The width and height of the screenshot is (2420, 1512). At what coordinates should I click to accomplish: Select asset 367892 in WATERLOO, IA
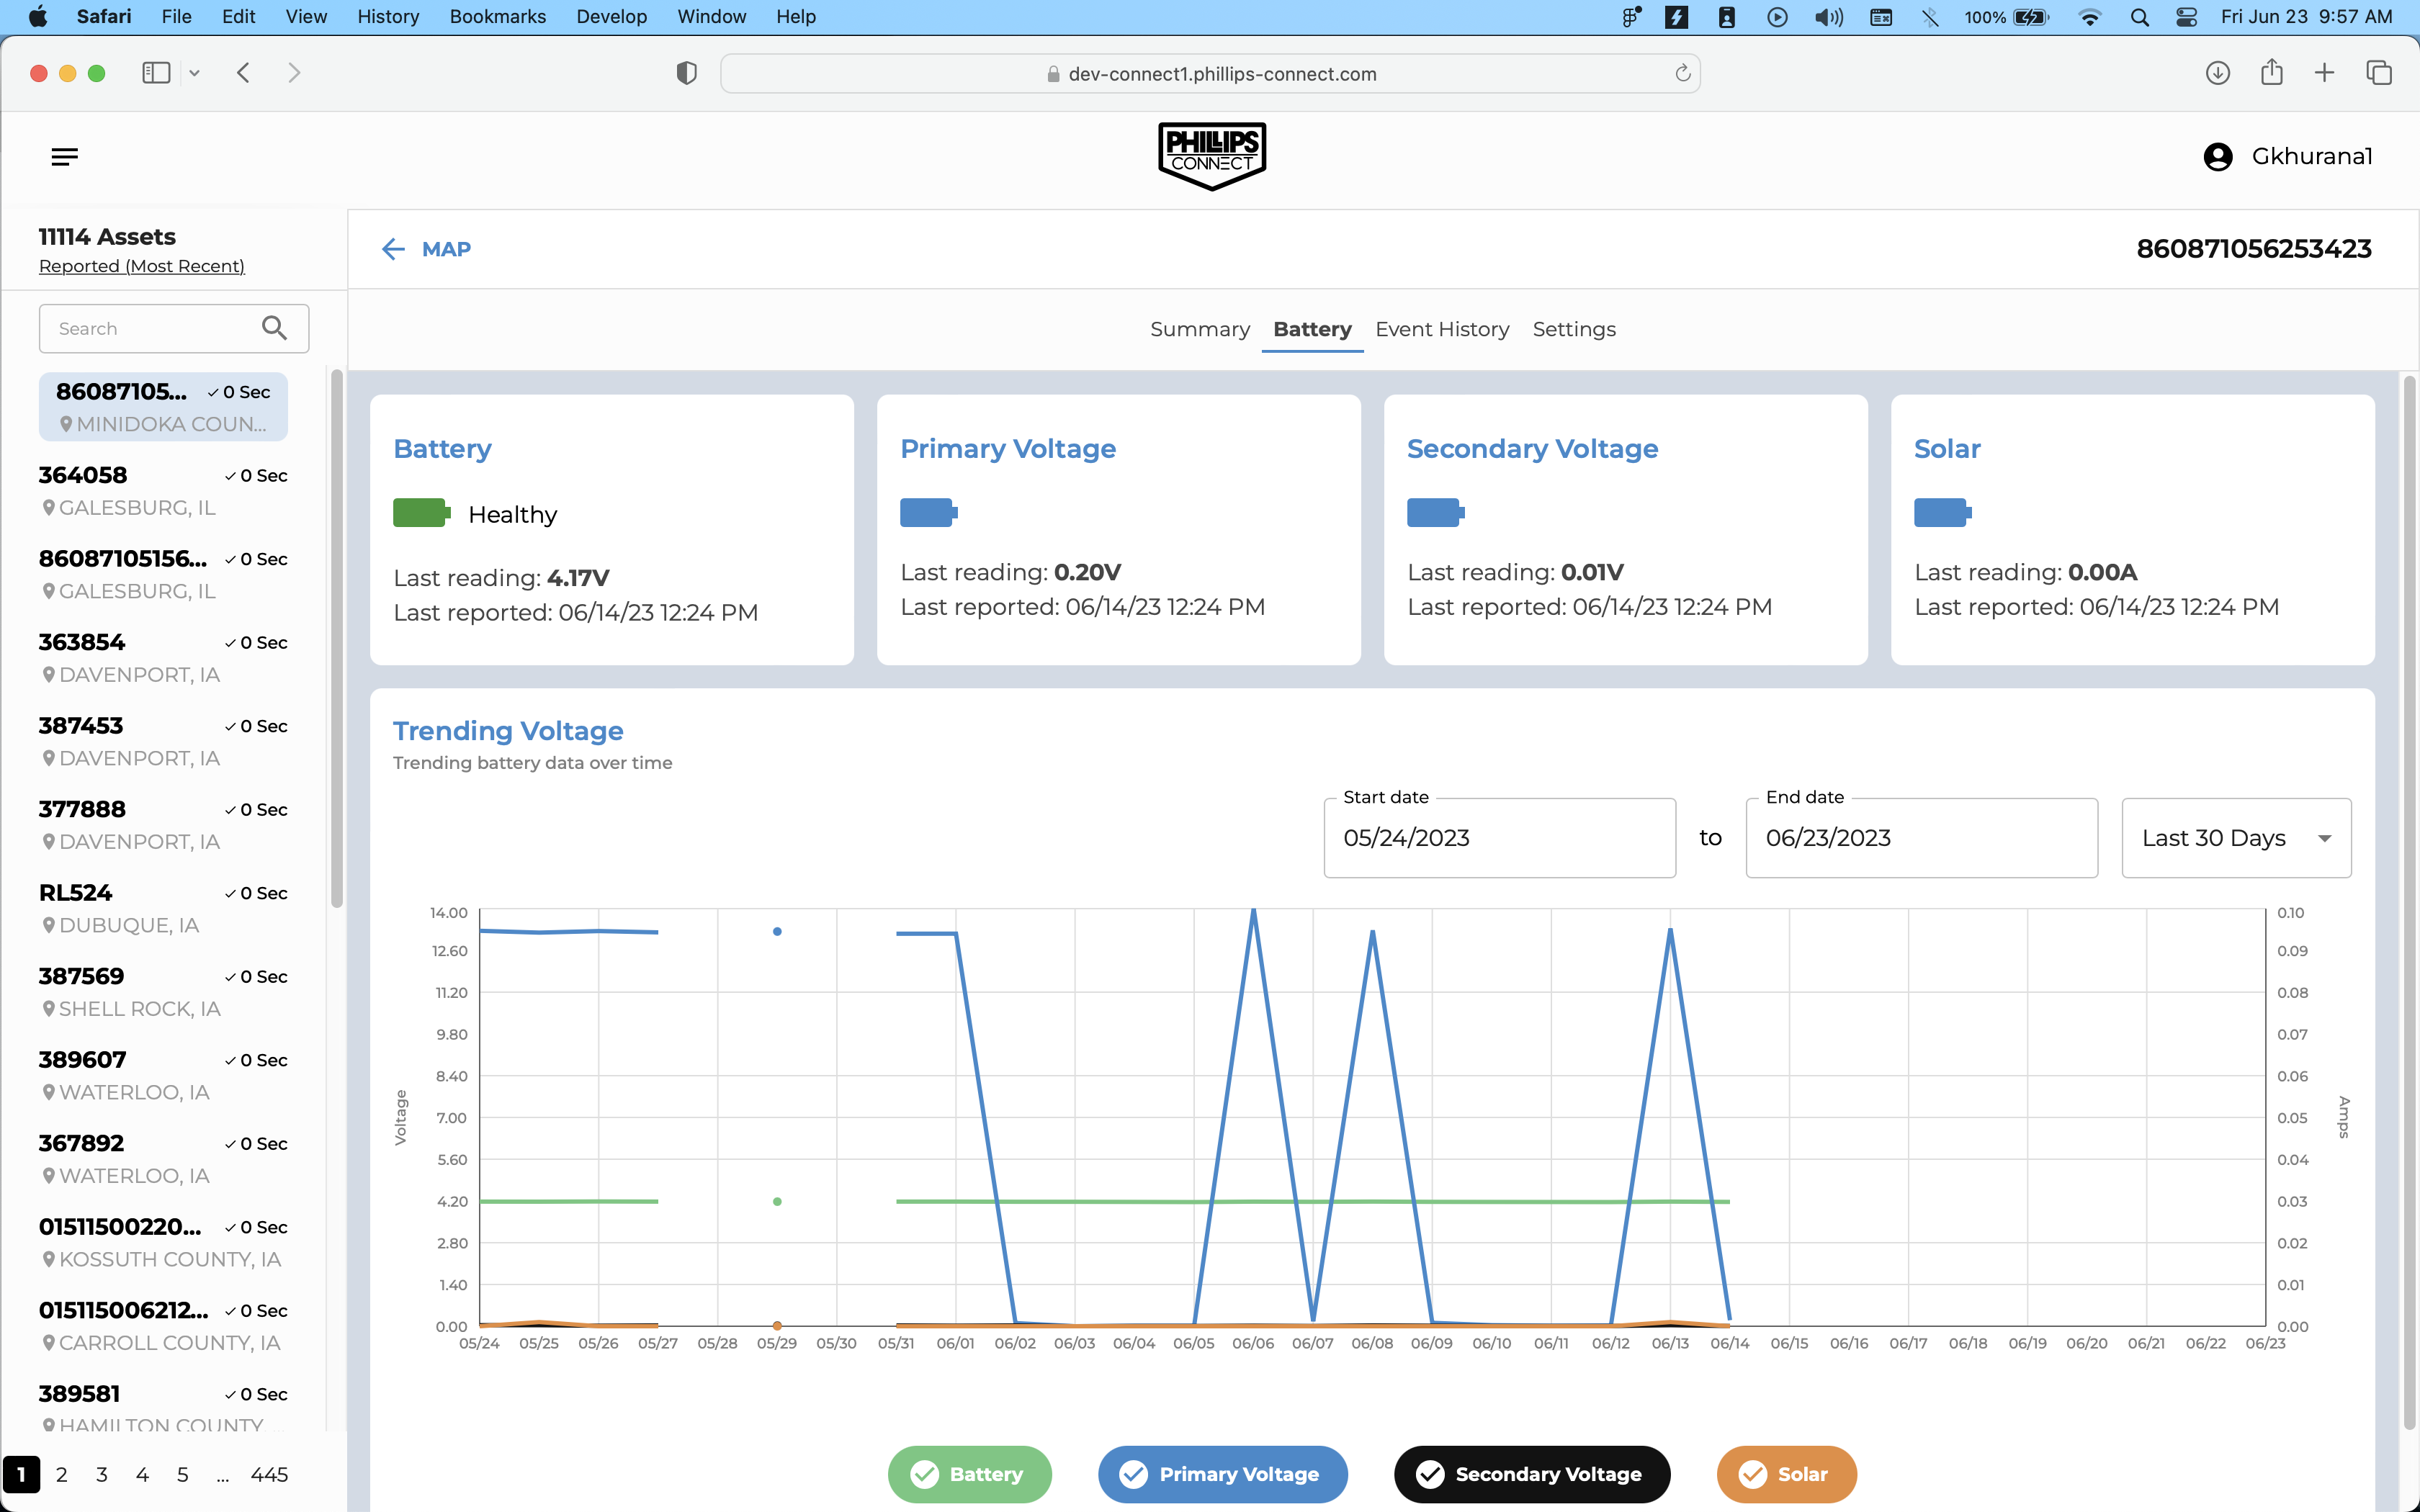click(163, 1159)
